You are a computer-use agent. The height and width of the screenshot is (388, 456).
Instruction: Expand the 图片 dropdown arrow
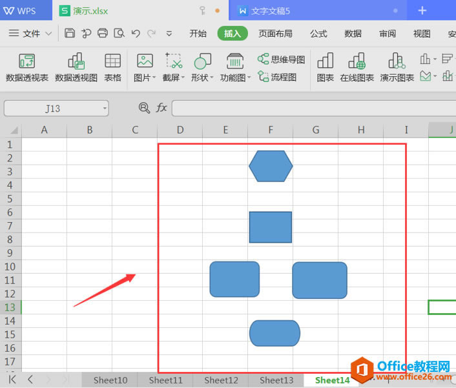(154, 77)
